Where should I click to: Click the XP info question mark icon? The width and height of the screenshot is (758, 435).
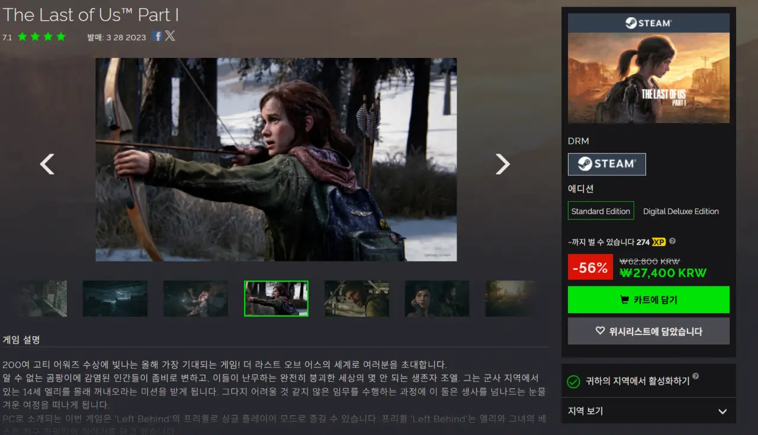(x=672, y=241)
